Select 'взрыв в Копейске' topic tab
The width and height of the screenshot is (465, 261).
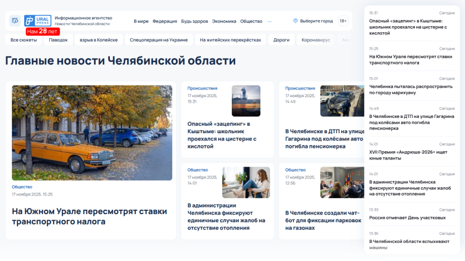pos(98,40)
